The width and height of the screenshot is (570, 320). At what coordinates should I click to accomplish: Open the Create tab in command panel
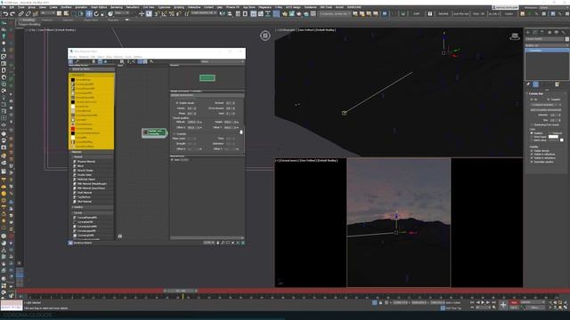(x=528, y=32)
